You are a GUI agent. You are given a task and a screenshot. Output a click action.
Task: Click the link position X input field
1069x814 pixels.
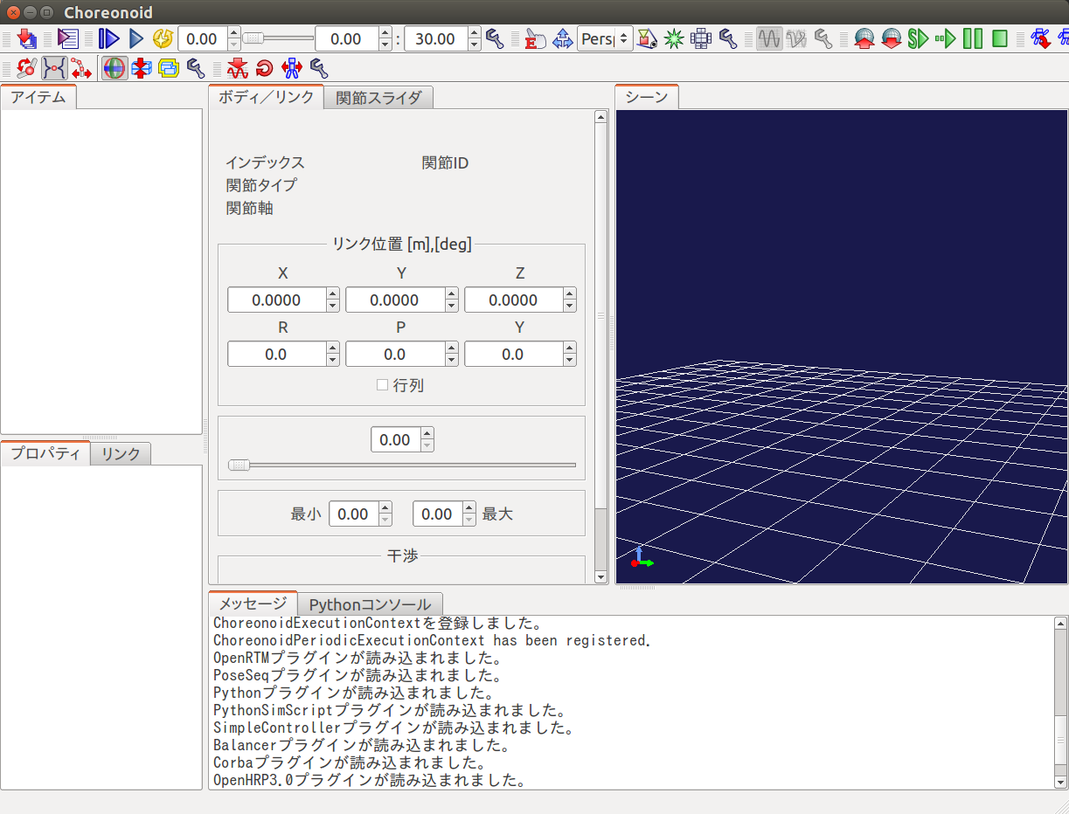pyautogui.click(x=276, y=300)
